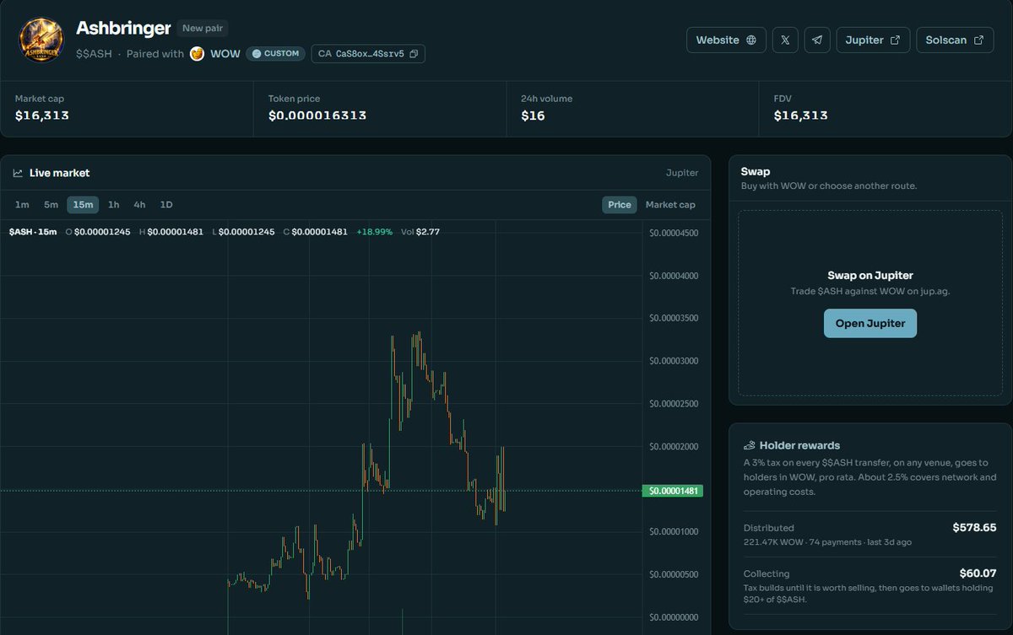Click the Collecting amount $60.07
This screenshot has width=1013, height=635.
point(978,573)
